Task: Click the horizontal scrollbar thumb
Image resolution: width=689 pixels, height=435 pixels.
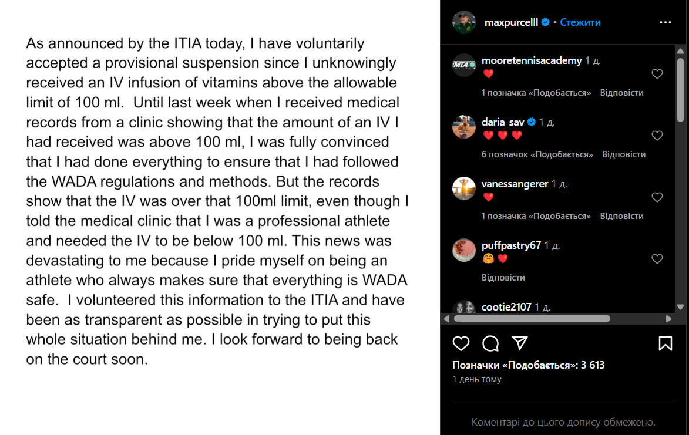Action: [532, 319]
